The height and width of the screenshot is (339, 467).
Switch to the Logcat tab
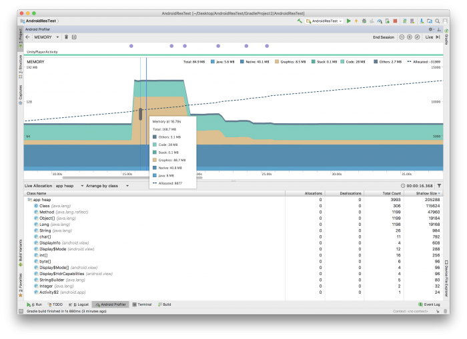click(x=79, y=304)
